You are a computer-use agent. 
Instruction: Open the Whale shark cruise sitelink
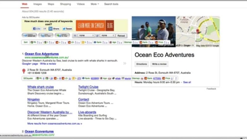(x=41, y=87)
